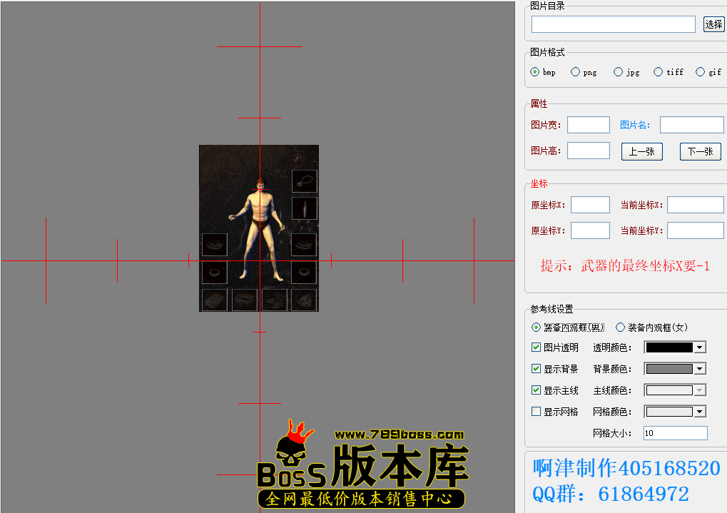Click the book slot in the bottom row
The image size is (727, 513).
click(x=214, y=300)
